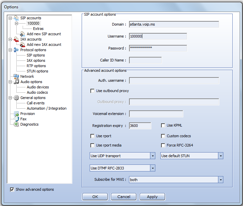Click the Protocol options icon
This screenshot has width=243, height=206.
pos(16,50)
